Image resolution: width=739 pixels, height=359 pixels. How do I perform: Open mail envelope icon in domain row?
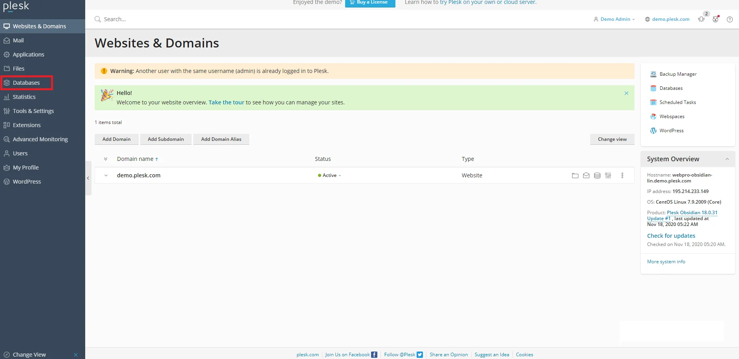tap(586, 176)
